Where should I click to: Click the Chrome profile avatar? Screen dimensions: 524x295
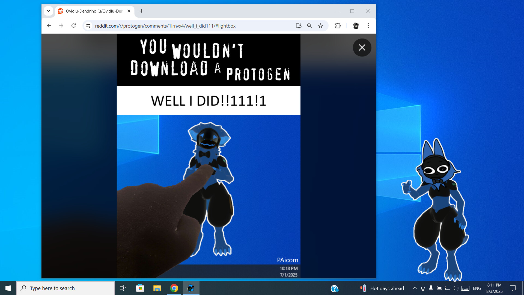click(356, 26)
